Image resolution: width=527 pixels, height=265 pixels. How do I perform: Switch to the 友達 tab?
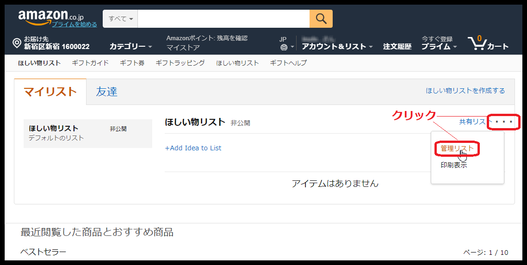point(106,92)
